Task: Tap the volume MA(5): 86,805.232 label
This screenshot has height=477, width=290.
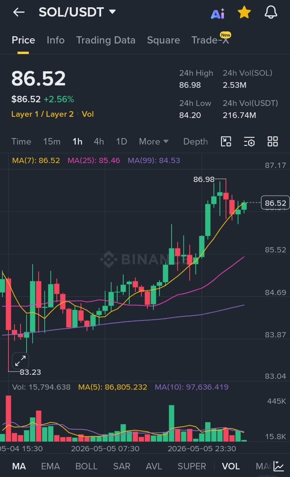Action: pyautogui.click(x=113, y=387)
